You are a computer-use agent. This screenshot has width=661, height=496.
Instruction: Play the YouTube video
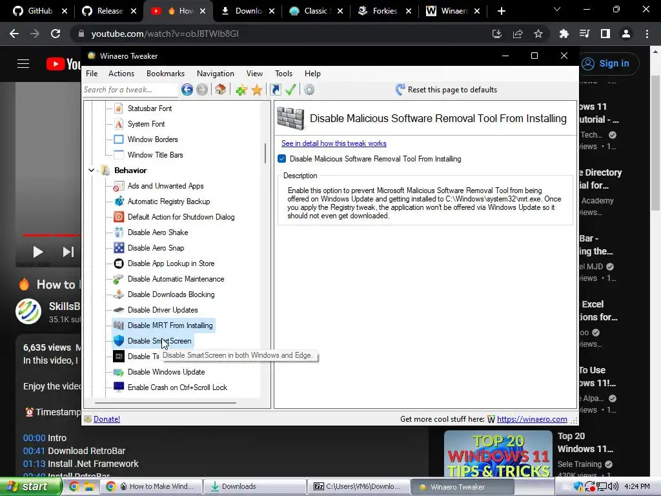pos(37,253)
